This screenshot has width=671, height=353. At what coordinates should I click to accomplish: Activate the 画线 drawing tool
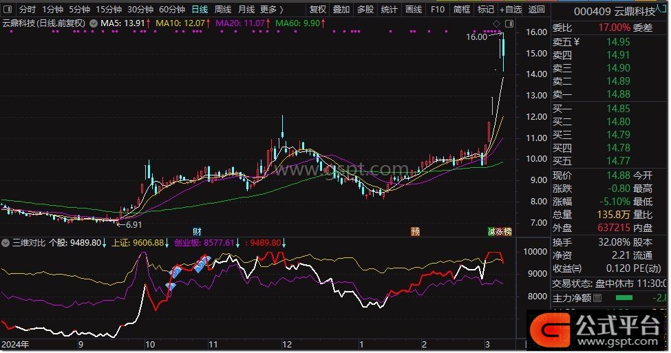click(x=414, y=10)
